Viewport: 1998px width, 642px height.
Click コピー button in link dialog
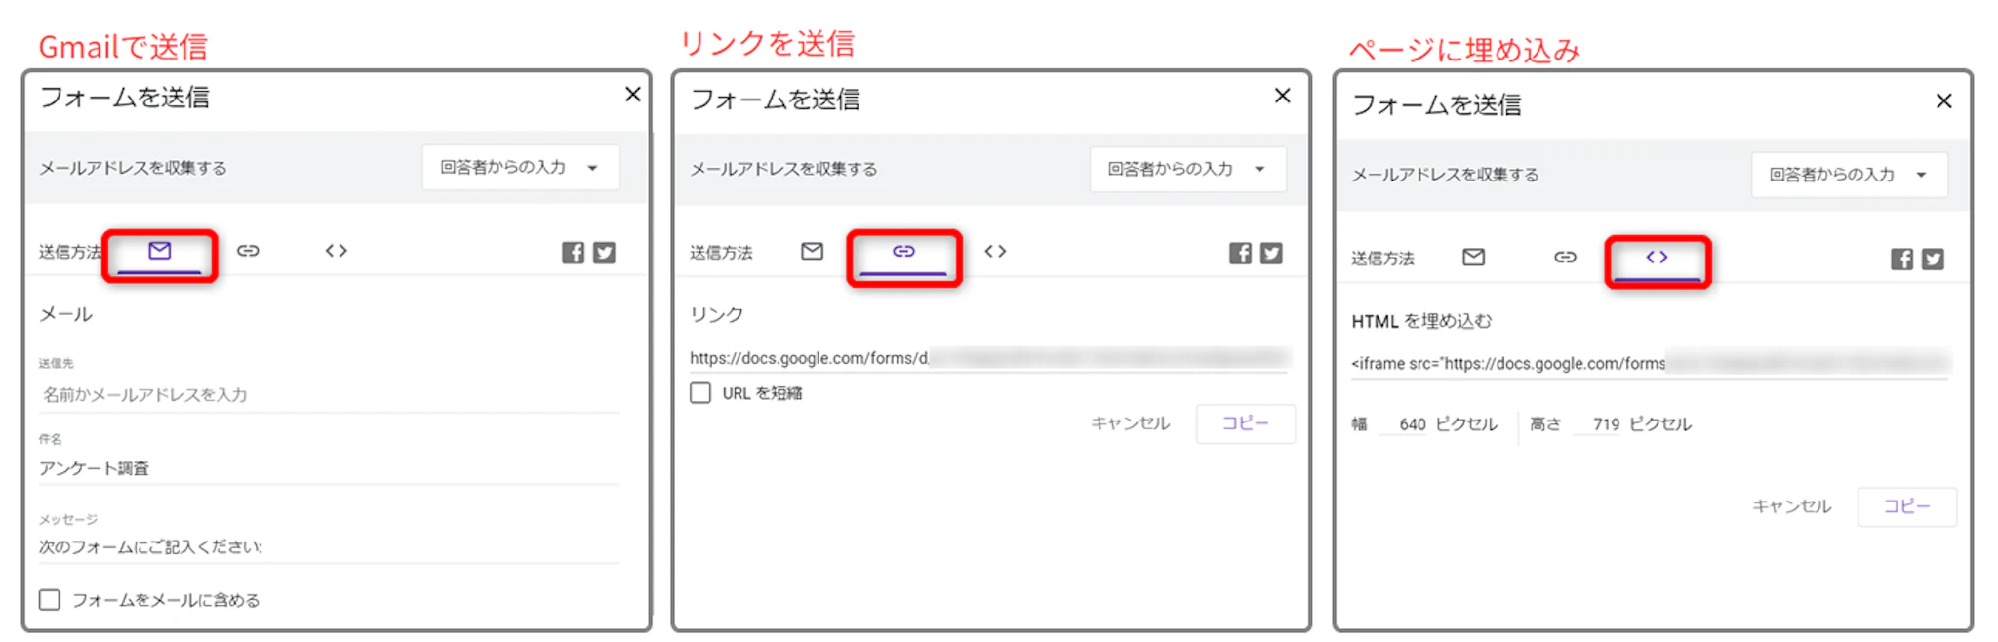1246,423
